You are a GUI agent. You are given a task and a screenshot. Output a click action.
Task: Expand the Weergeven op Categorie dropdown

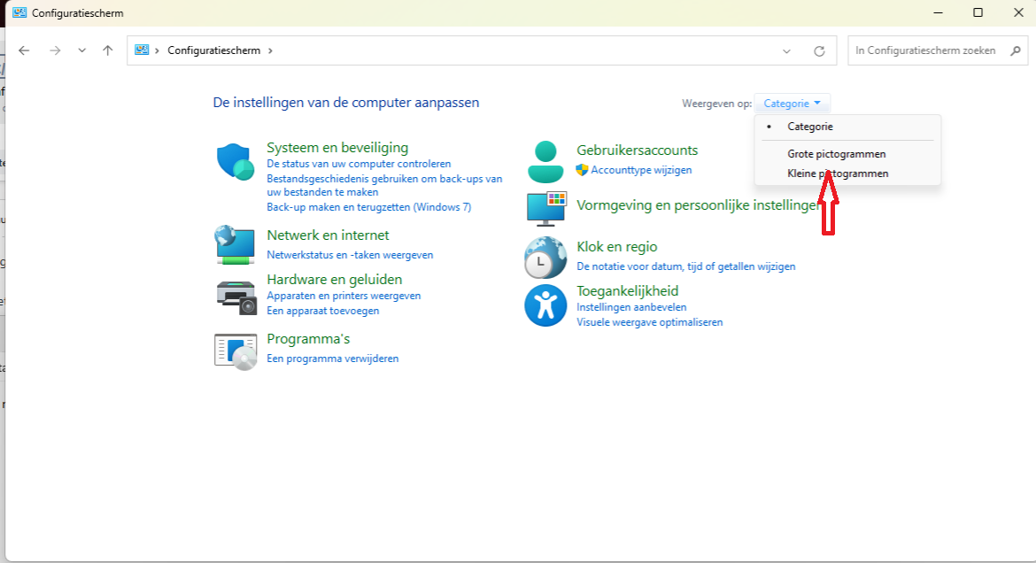pos(792,104)
